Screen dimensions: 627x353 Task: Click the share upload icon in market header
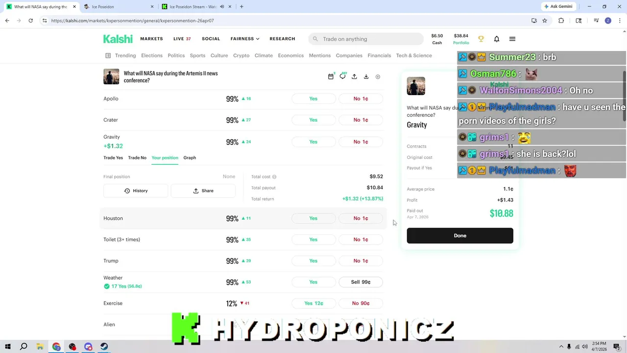tap(354, 76)
